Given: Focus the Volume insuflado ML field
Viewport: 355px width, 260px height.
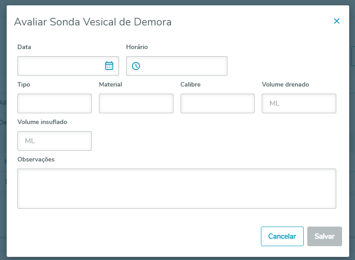Looking at the screenshot, I should (54, 141).
